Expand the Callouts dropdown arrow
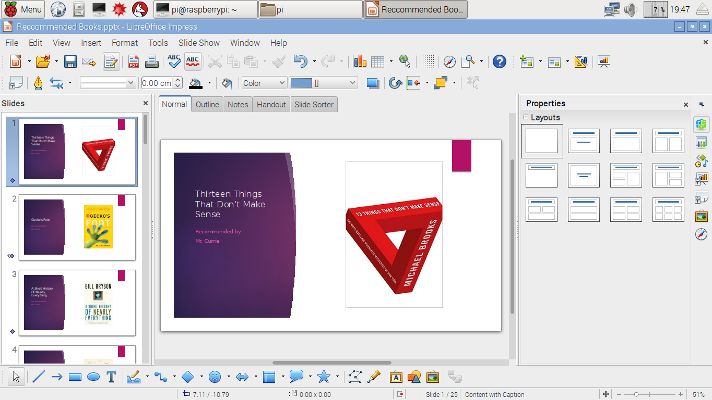This screenshot has height=400, width=712. 310,377
